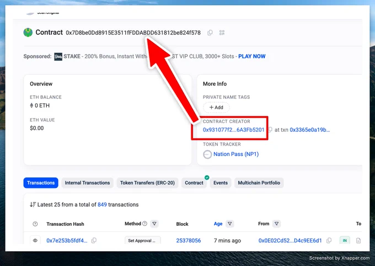Click the help icon beside Transaction Hash
This screenshot has width=375, height=266.
35,224
